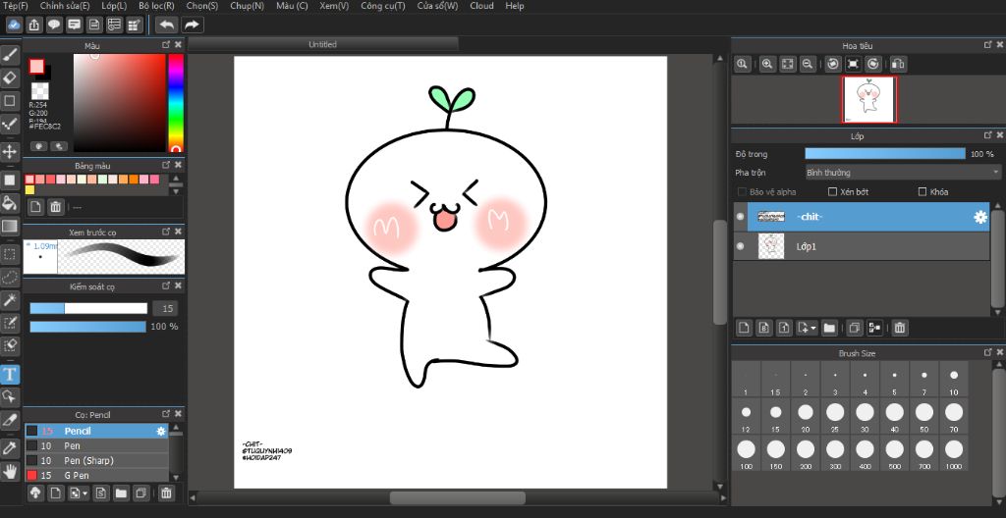The width and height of the screenshot is (1006, 518).
Task: Click the export icon in top toolbar
Action: pyautogui.click(x=34, y=25)
